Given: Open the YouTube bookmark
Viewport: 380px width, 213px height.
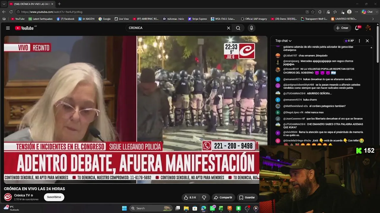Looking at the screenshot, I should (18, 19).
